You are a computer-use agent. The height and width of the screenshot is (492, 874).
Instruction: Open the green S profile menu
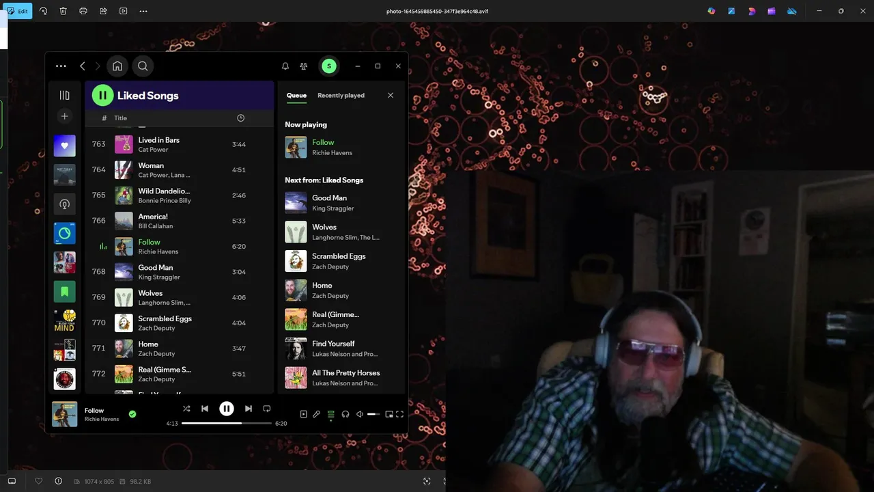(329, 66)
